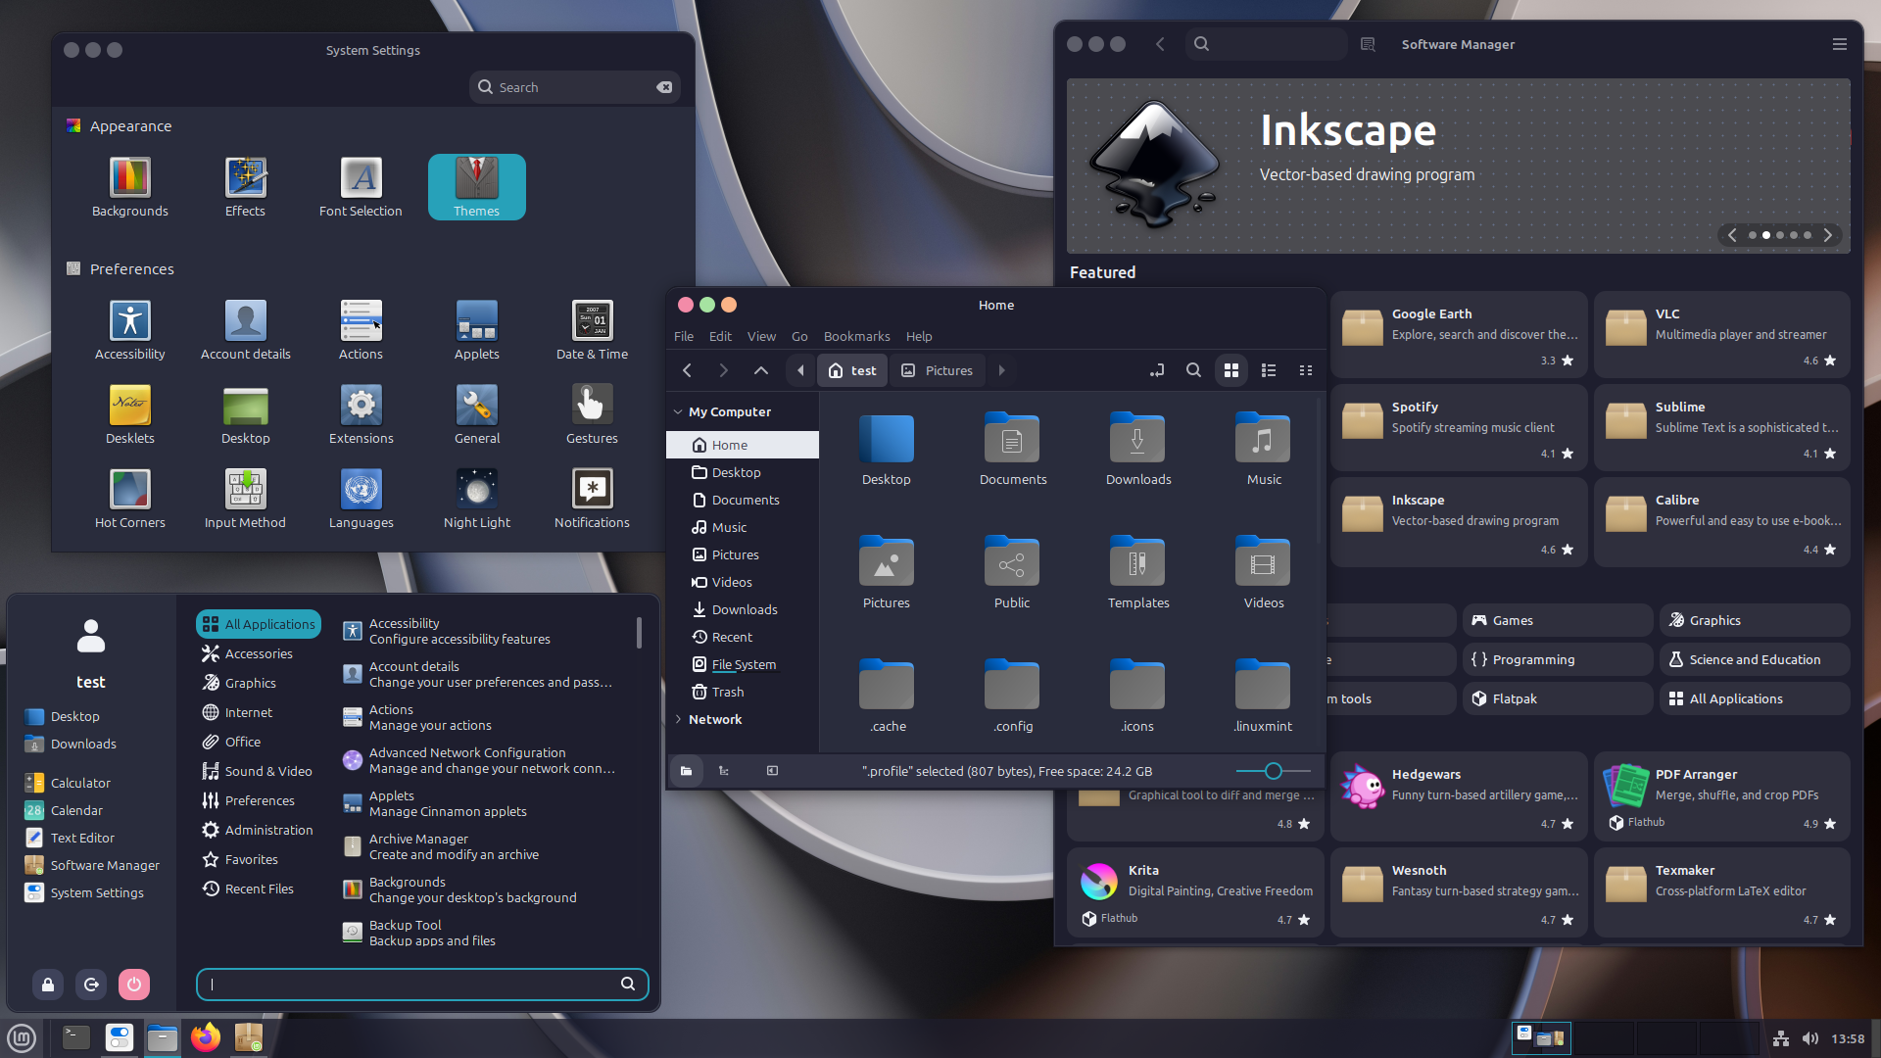The height and width of the screenshot is (1058, 1881).
Task: Select All Applications category in menu
Action: point(259,624)
